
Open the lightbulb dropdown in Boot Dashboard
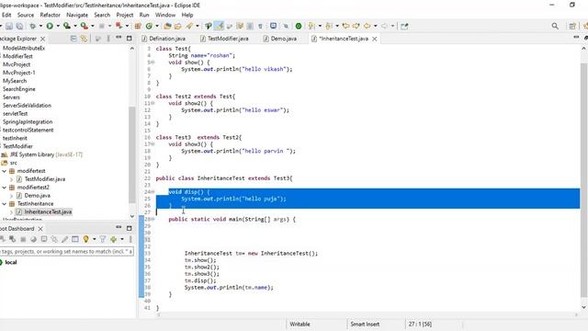coord(94,239)
